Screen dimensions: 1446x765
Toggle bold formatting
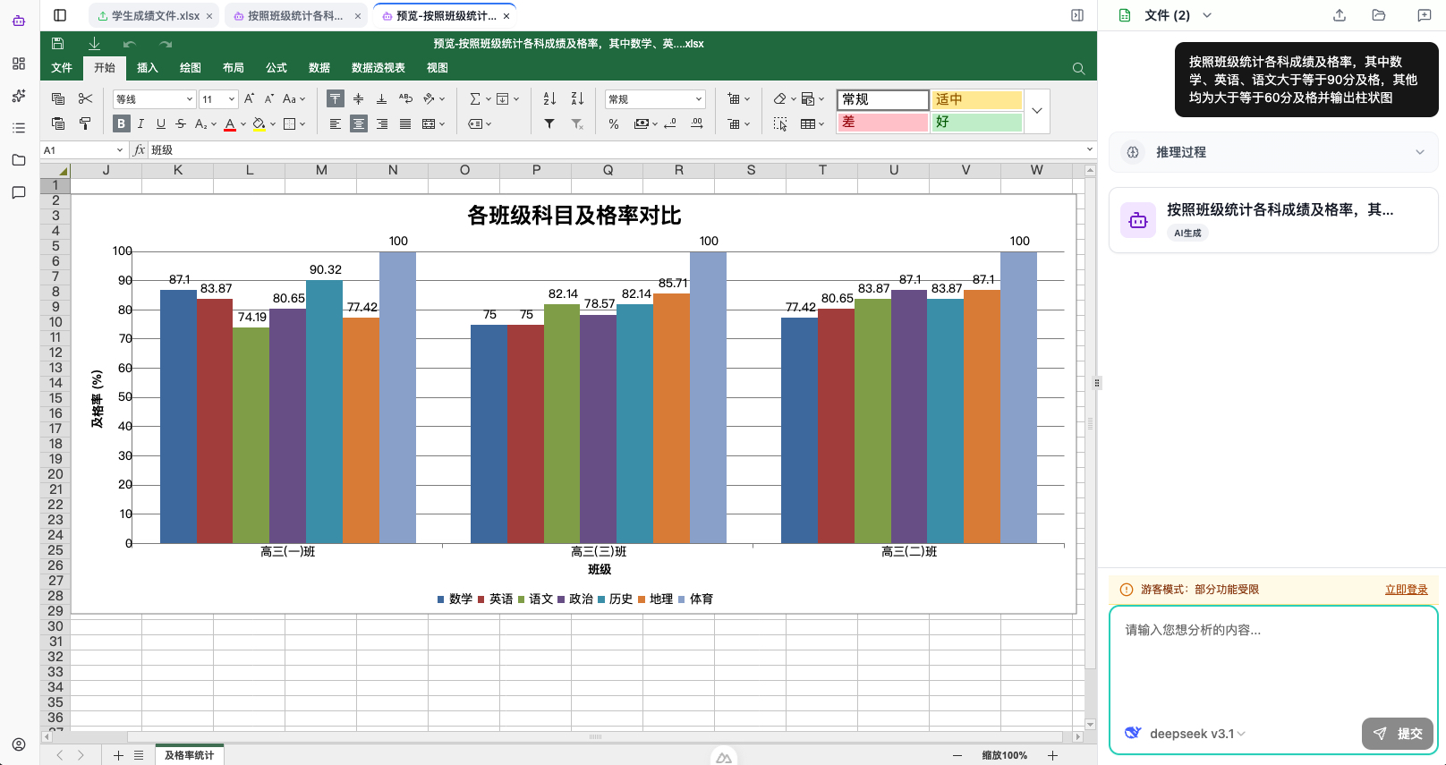pos(122,123)
